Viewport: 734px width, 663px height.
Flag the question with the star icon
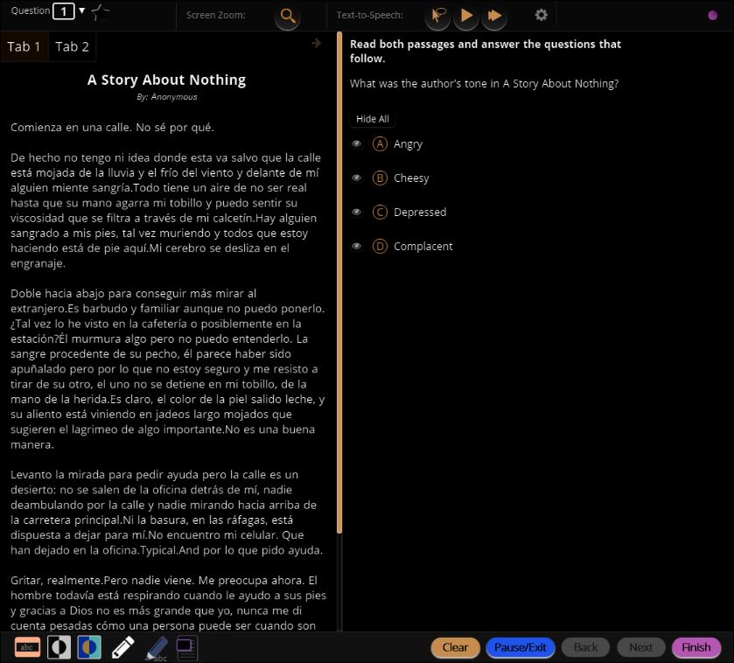pos(99,12)
